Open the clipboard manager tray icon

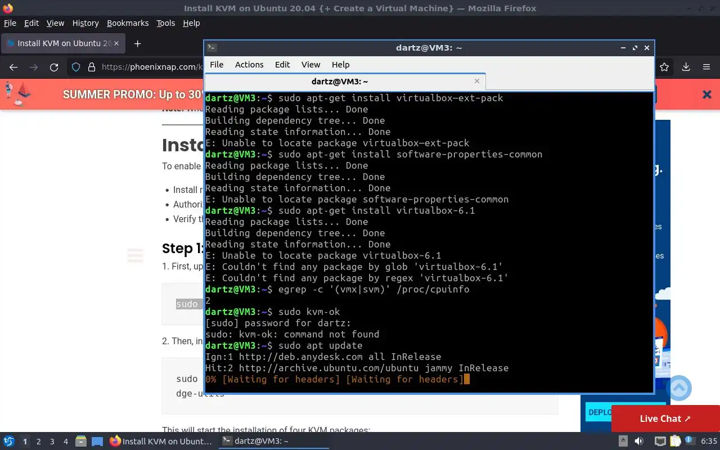click(x=676, y=441)
